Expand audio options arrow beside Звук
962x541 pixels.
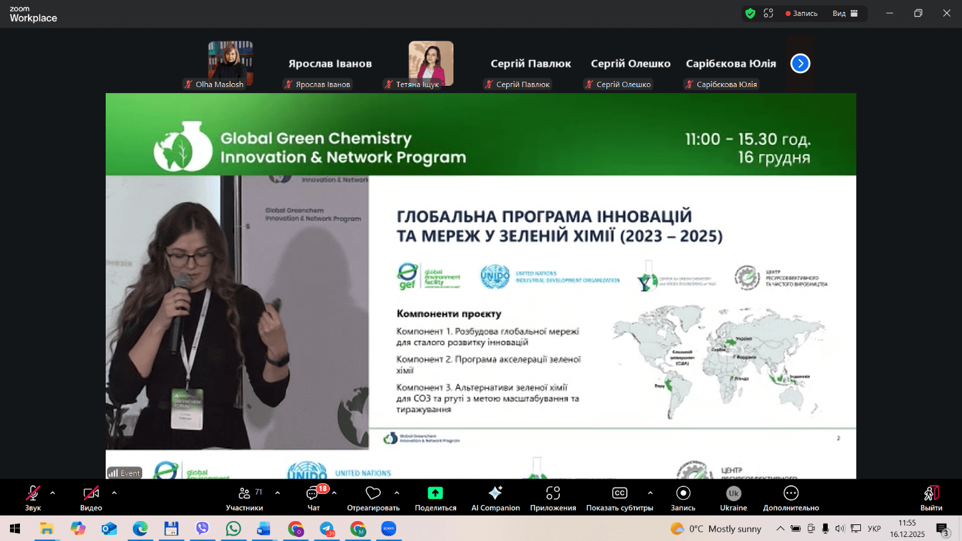[53, 493]
